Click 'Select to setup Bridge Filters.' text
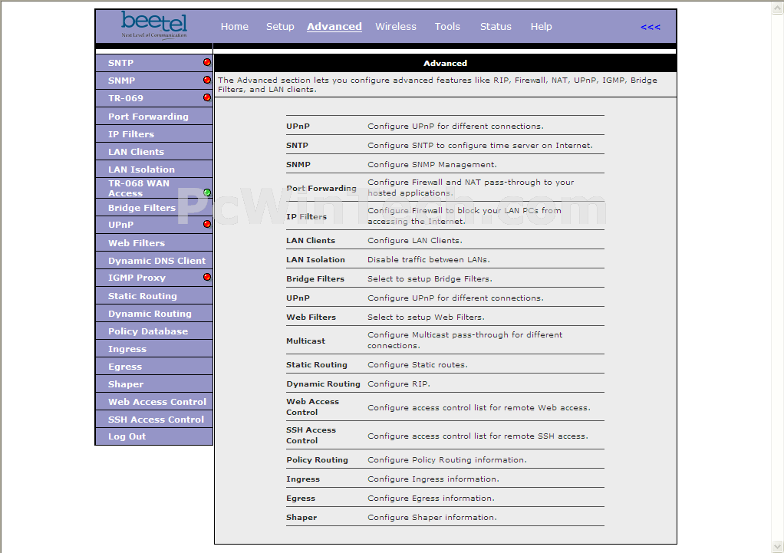Image resolution: width=784 pixels, height=553 pixels. (x=430, y=278)
